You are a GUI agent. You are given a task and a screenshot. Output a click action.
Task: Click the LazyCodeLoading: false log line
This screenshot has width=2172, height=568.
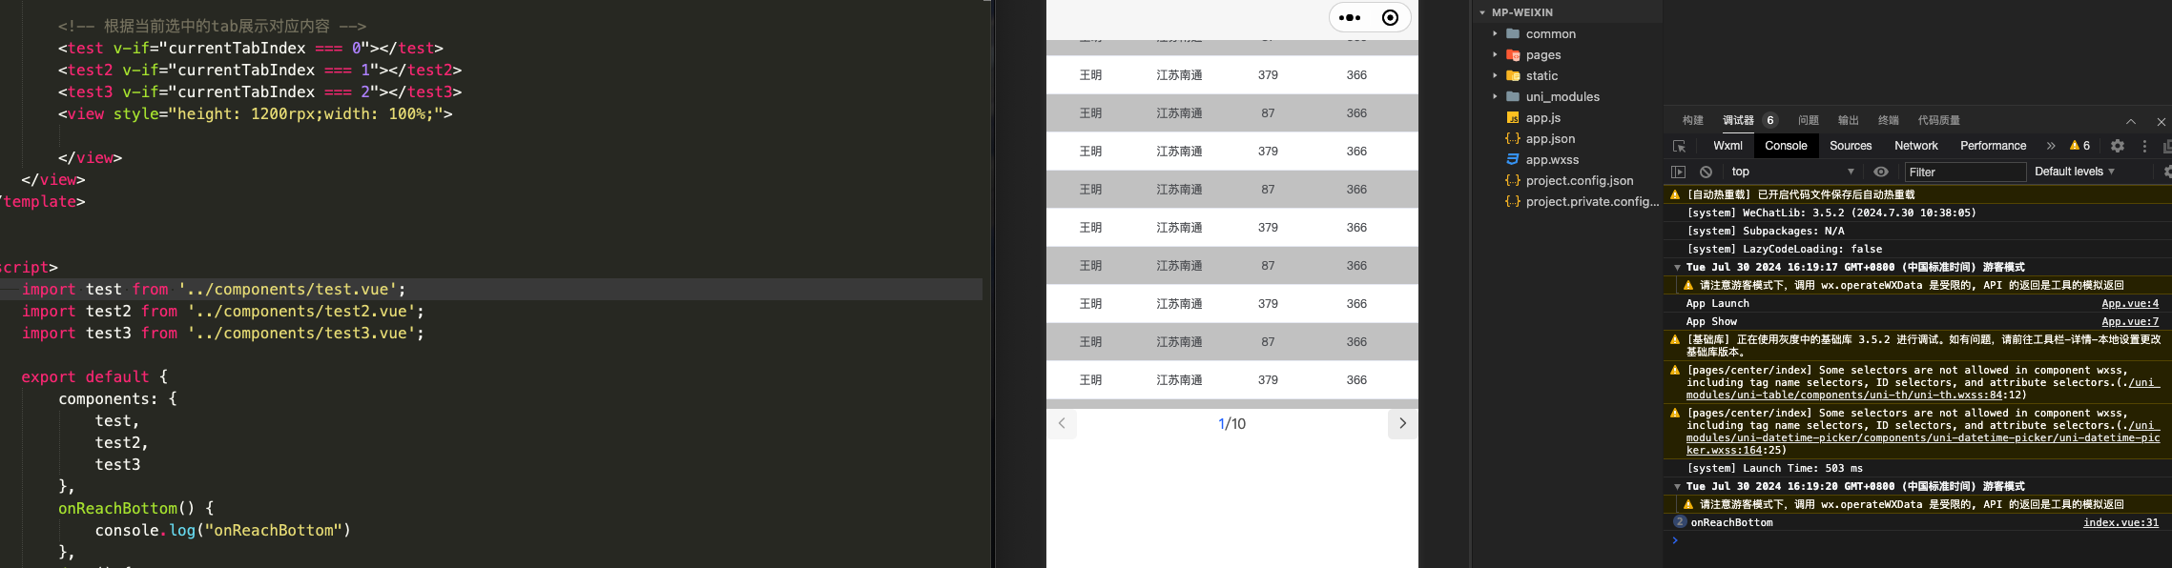coord(1784,249)
